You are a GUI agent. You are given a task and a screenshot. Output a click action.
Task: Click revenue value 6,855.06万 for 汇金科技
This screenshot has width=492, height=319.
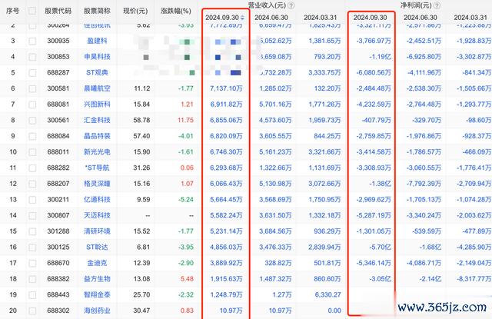pos(226,120)
